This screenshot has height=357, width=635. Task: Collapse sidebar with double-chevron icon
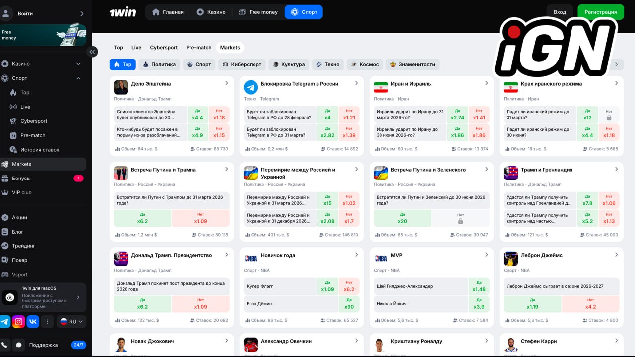point(92,52)
